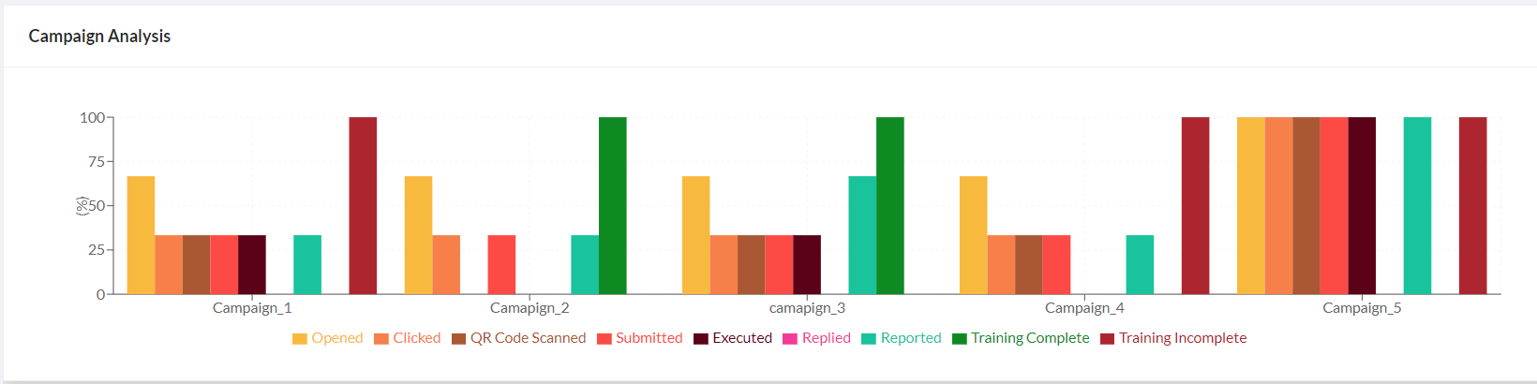Click the pink Replied legend swatch
Image resolution: width=1537 pixels, height=384 pixels.
click(790, 339)
